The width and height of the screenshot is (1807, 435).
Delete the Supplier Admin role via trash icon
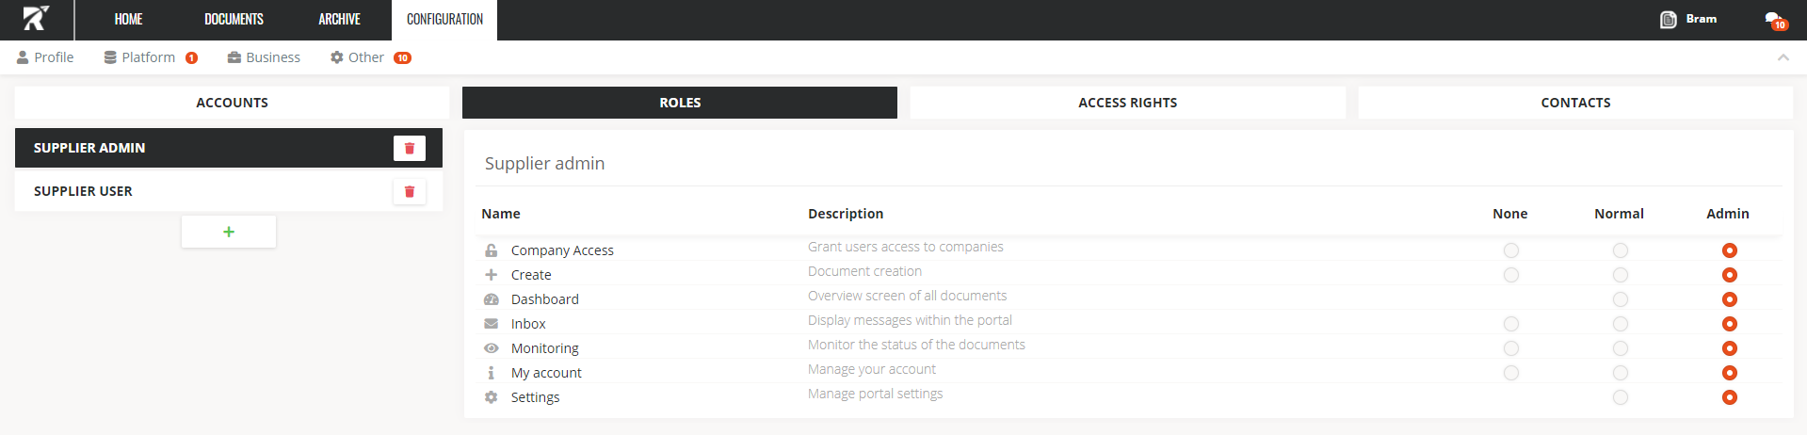(x=409, y=148)
